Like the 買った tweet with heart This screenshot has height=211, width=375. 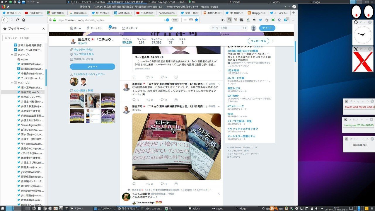point(162,184)
